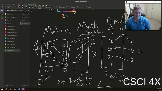Click Ink to Text

pyautogui.click(x=80, y=7)
